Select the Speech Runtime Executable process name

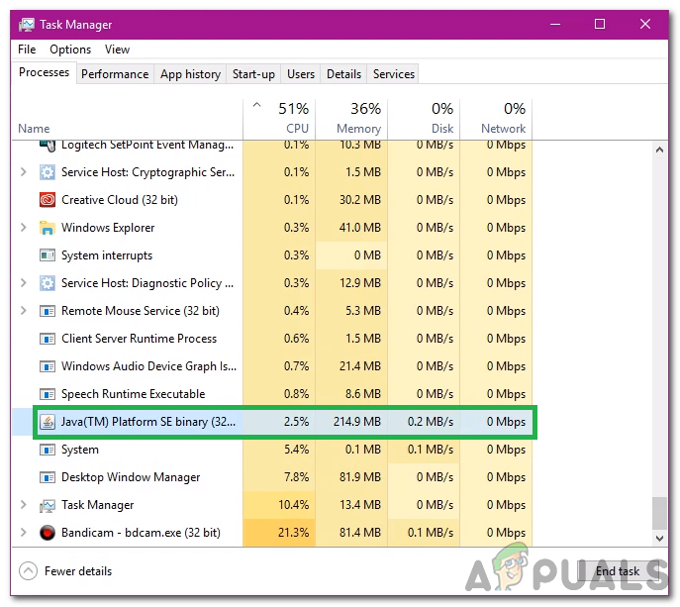tap(134, 394)
